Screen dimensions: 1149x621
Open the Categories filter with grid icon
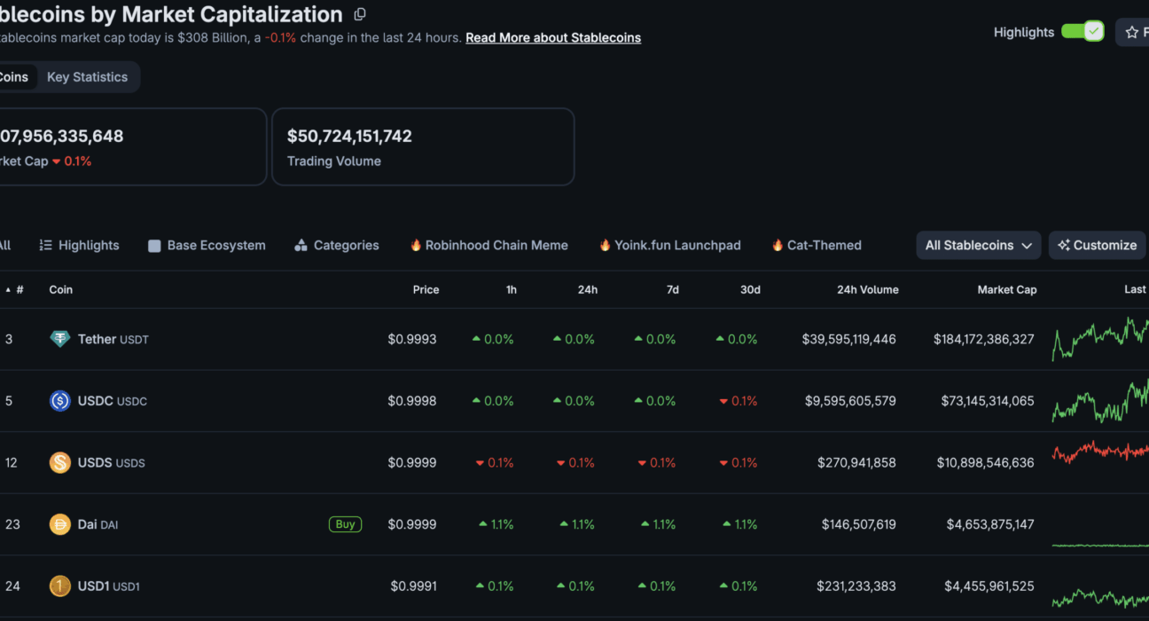[x=337, y=246]
